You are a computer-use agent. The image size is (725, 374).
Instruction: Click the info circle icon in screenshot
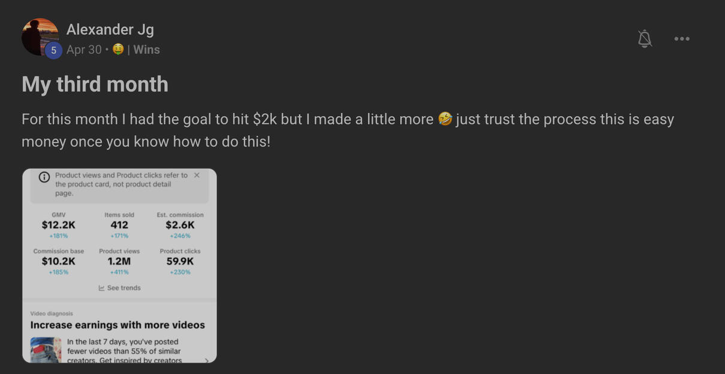click(x=44, y=177)
